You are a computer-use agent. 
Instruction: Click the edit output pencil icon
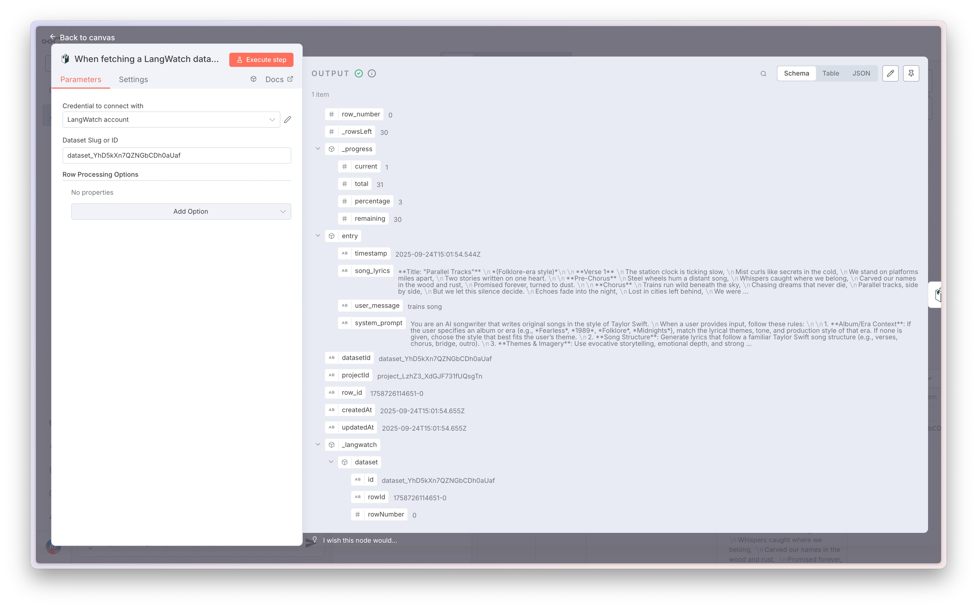tap(891, 73)
